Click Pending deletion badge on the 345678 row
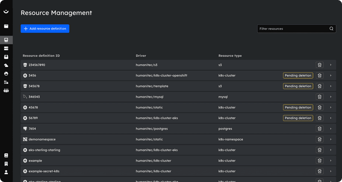Viewport: 342px width, 182px height. pyautogui.click(x=298, y=86)
